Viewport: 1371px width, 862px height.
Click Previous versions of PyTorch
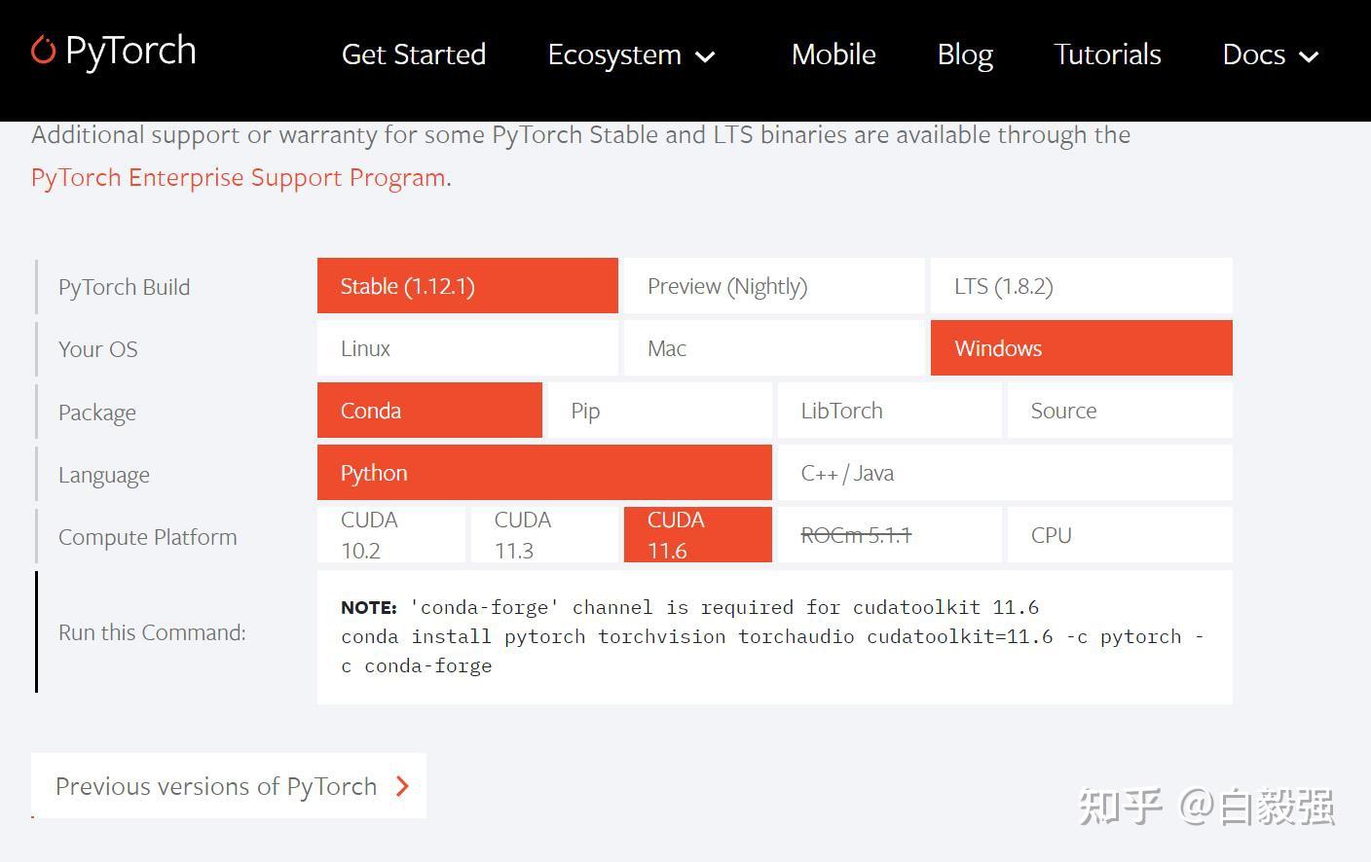pyautogui.click(x=216, y=786)
